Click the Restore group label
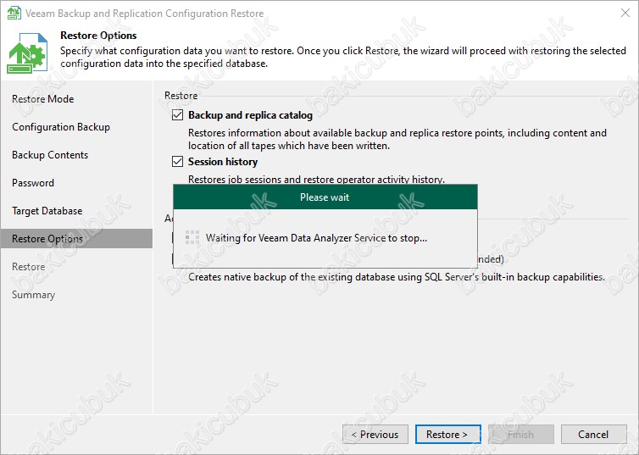 pos(181,95)
